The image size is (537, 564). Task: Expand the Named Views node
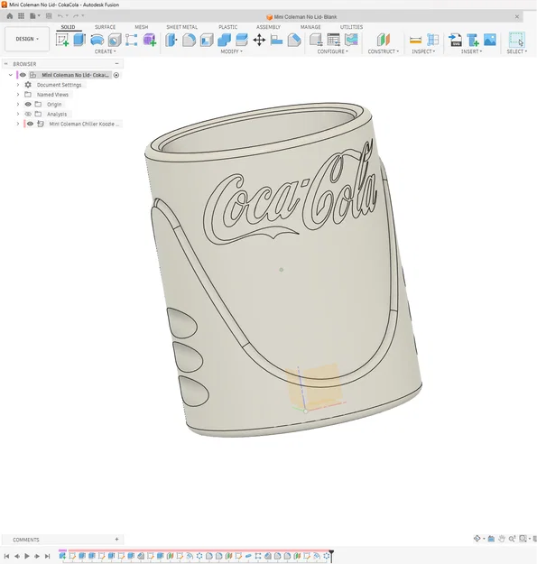click(x=18, y=95)
